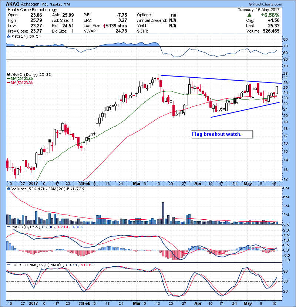Click the green up-triangle price change icon

(x=249, y=15)
